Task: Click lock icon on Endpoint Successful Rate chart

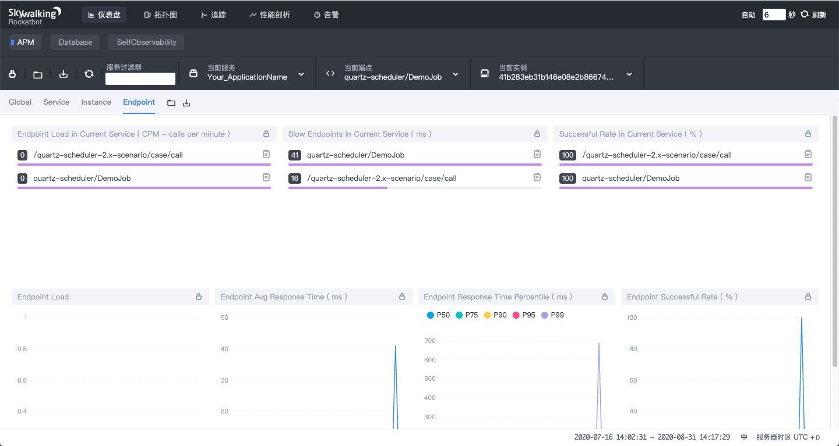Action: point(808,297)
